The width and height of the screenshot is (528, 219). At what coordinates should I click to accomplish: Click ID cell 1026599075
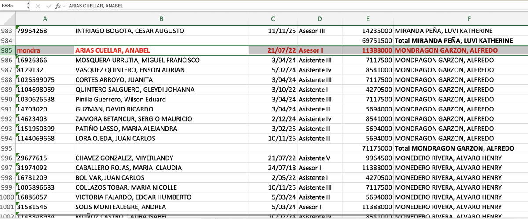45,80
